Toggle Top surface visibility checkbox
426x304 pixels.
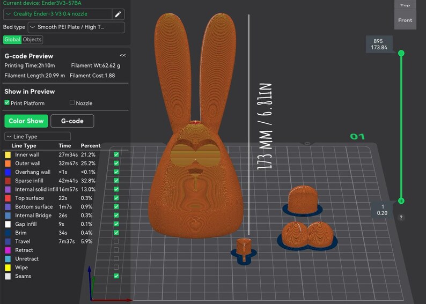click(116, 198)
